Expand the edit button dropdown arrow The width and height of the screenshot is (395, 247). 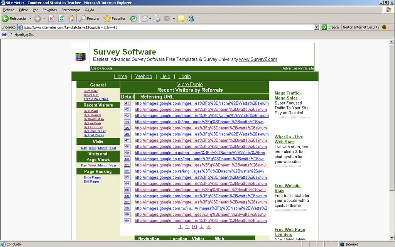coord(174,19)
